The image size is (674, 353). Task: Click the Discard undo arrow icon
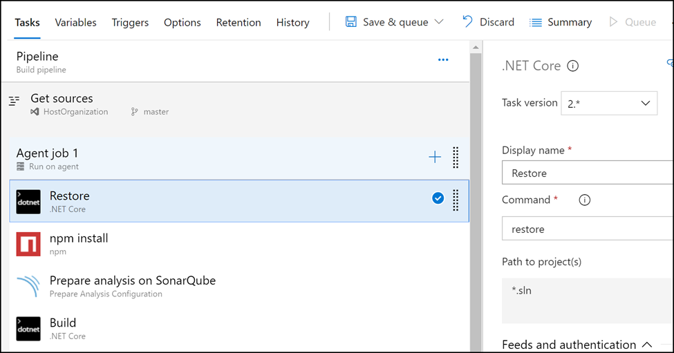[467, 21]
